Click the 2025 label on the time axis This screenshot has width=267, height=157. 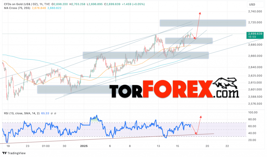point(84,146)
